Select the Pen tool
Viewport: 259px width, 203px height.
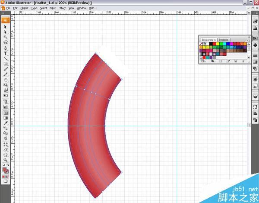(x=6, y=48)
